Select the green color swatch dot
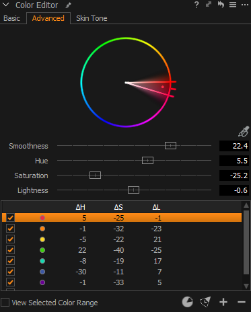Viewport: 251px width, 312px height. 42,250
